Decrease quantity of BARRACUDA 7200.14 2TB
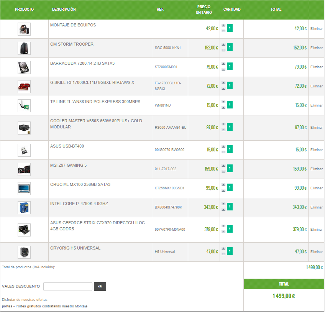Viewport: 325px width, 312px height. pyautogui.click(x=223, y=69)
